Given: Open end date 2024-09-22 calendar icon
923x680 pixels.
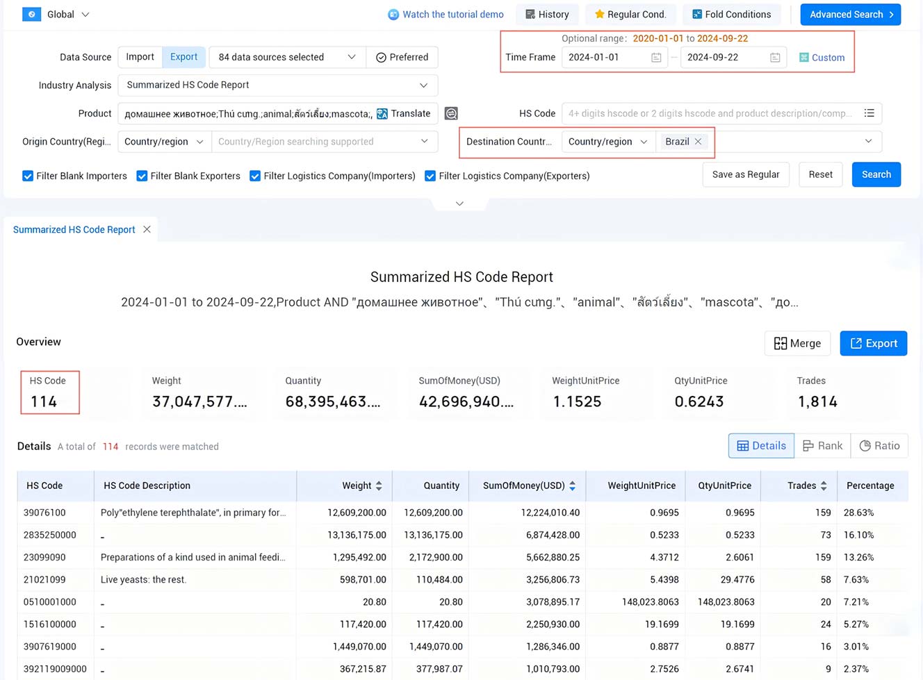Looking at the screenshot, I should [x=775, y=58].
